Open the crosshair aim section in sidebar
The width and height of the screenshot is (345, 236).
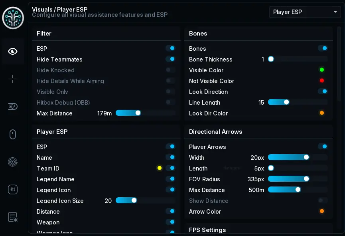point(12,79)
